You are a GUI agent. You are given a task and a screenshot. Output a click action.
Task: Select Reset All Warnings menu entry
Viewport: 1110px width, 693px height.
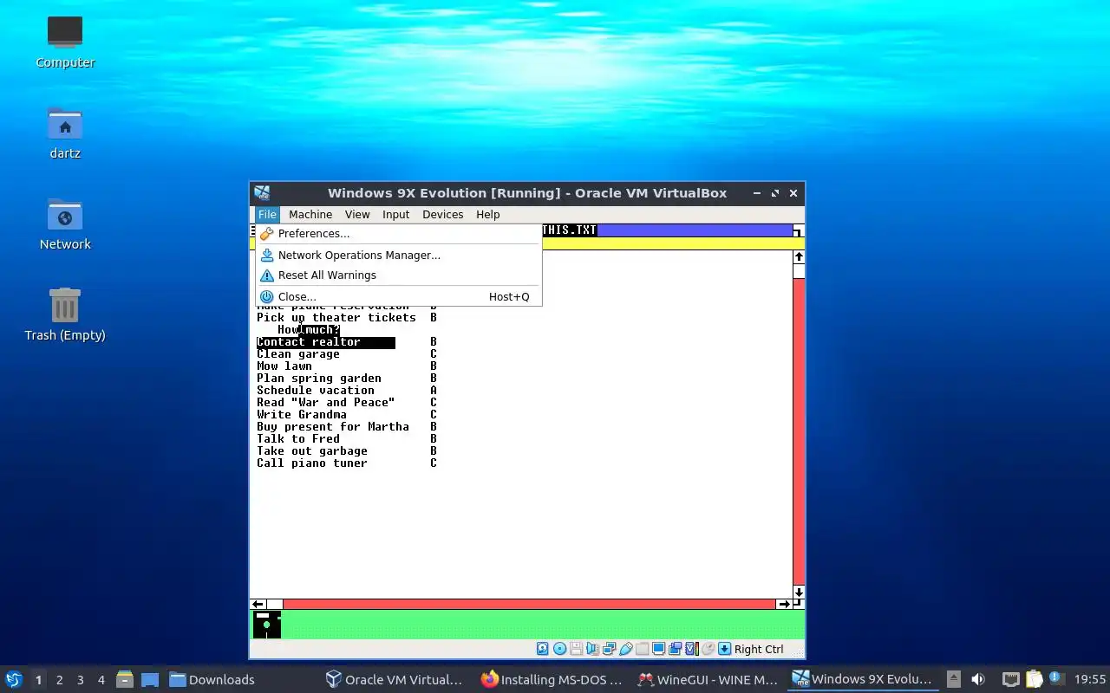coord(398,275)
